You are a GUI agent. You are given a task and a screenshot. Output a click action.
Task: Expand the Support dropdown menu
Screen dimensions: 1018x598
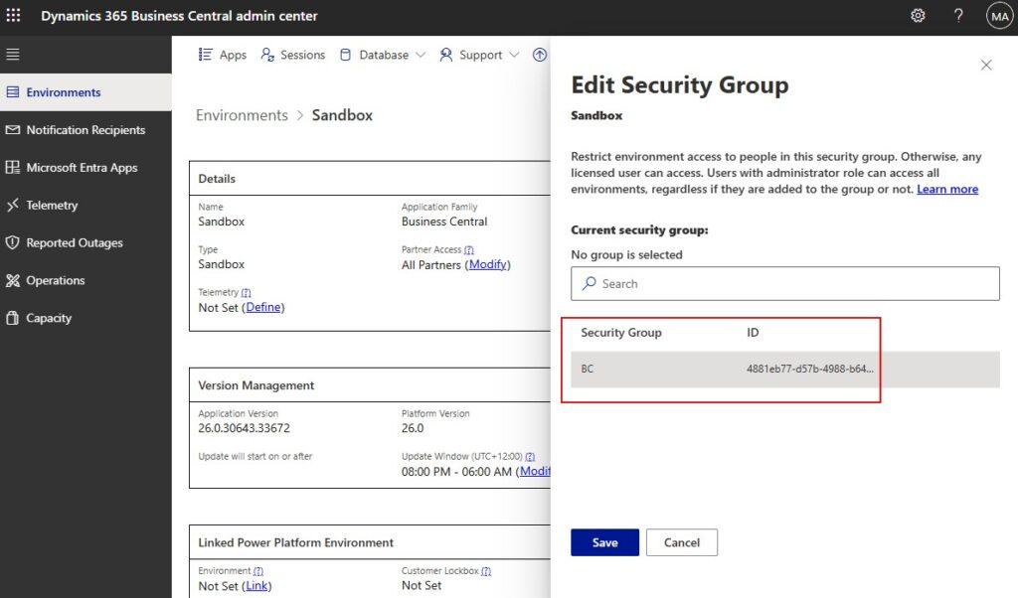pyautogui.click(x=480, y=55)
